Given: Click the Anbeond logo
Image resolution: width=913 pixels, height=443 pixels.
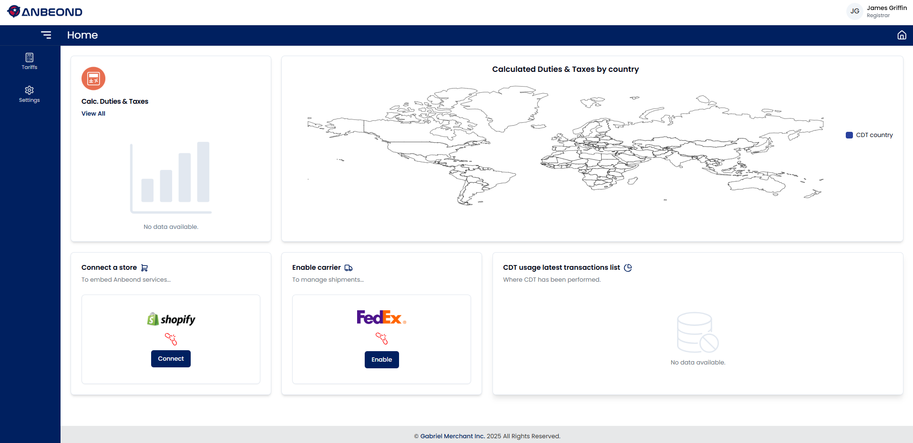Looking at the screenshot, I should pos(45,12).
